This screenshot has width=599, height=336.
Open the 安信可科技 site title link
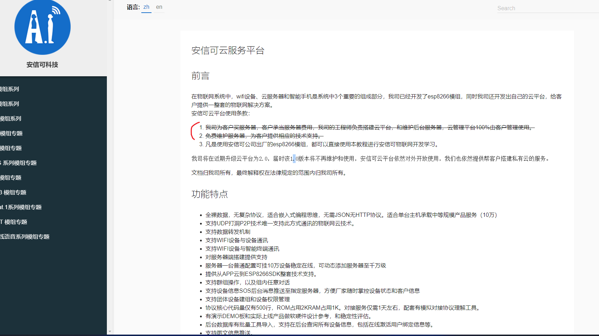pos(42,65)
